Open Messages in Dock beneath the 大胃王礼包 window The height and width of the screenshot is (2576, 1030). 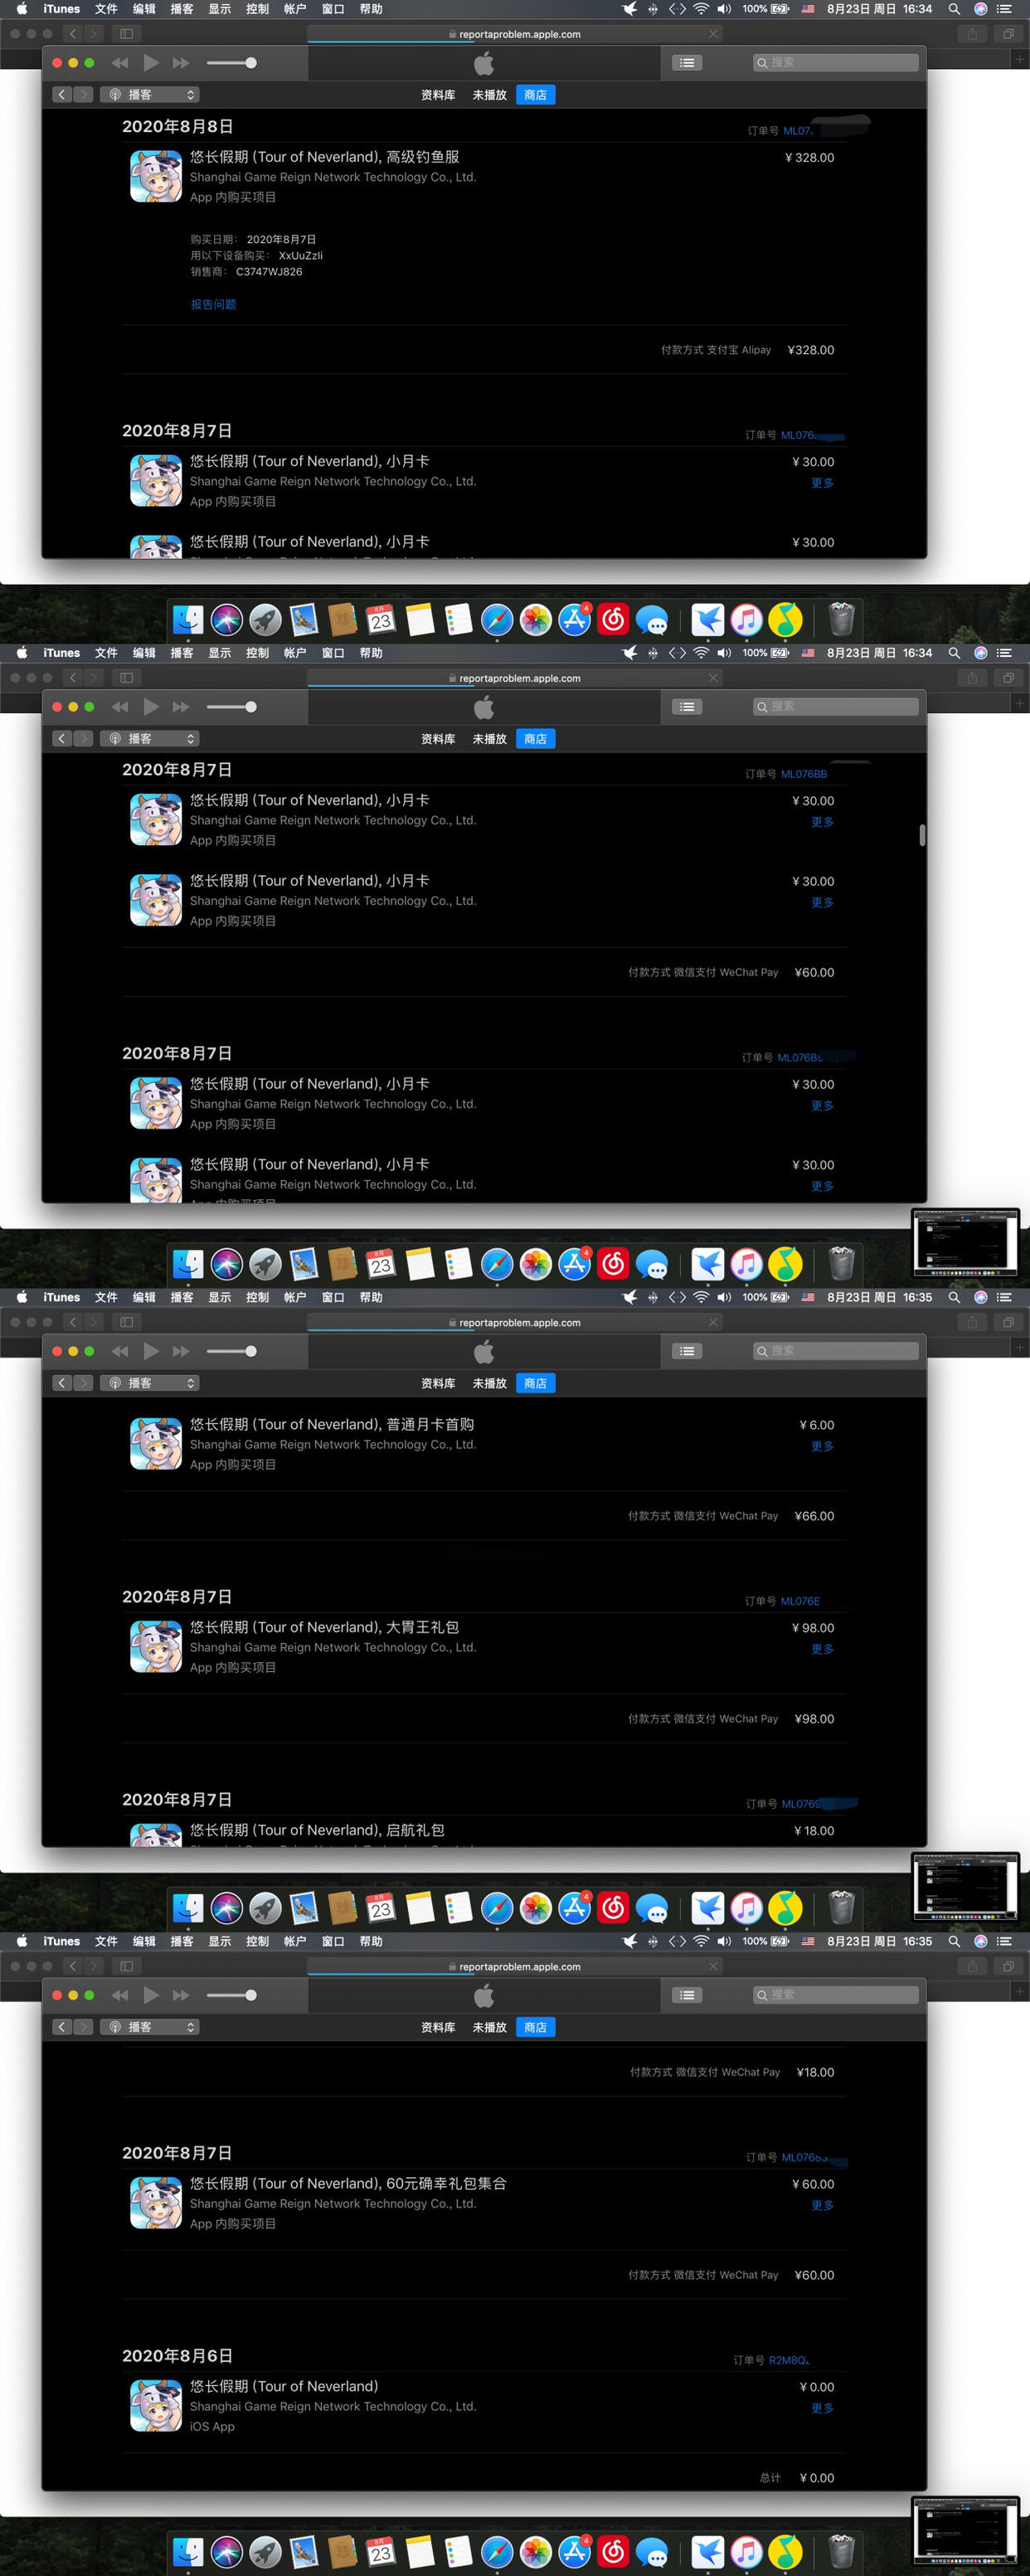652,1908
